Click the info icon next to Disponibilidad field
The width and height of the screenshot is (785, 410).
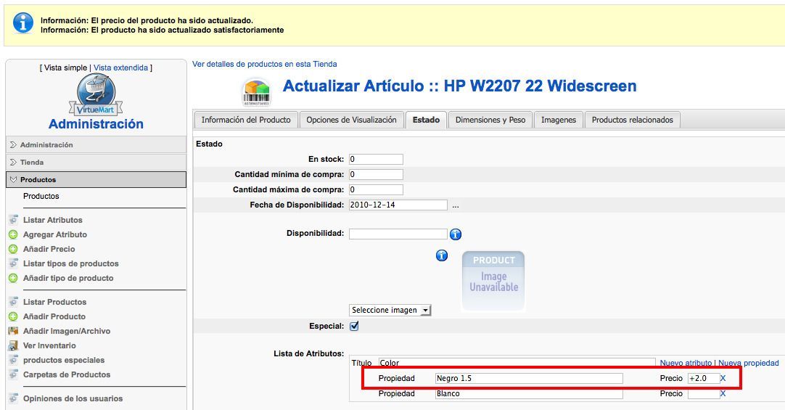[x=455, y=234]
